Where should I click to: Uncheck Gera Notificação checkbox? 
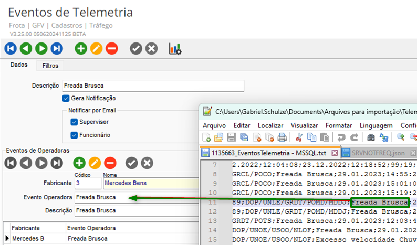[x=66, y=98]
